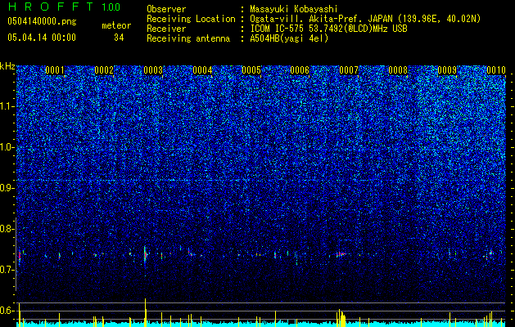
Task: Click time marker 0005 on spectrogram
Action: tap(251, 70)
